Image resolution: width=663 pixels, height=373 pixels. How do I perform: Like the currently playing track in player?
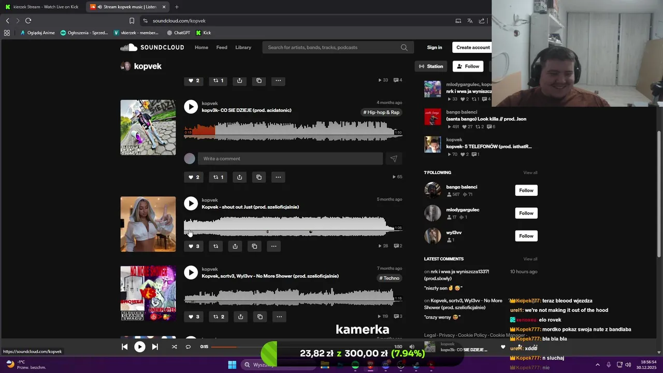pos(502,347)
